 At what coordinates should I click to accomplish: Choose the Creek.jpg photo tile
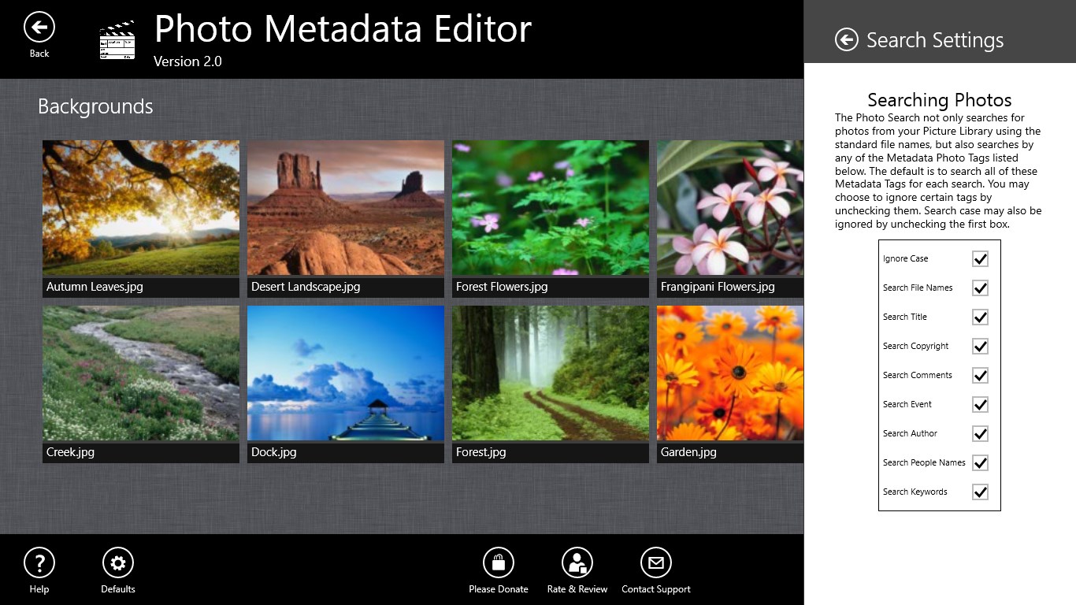pos(141,373)
